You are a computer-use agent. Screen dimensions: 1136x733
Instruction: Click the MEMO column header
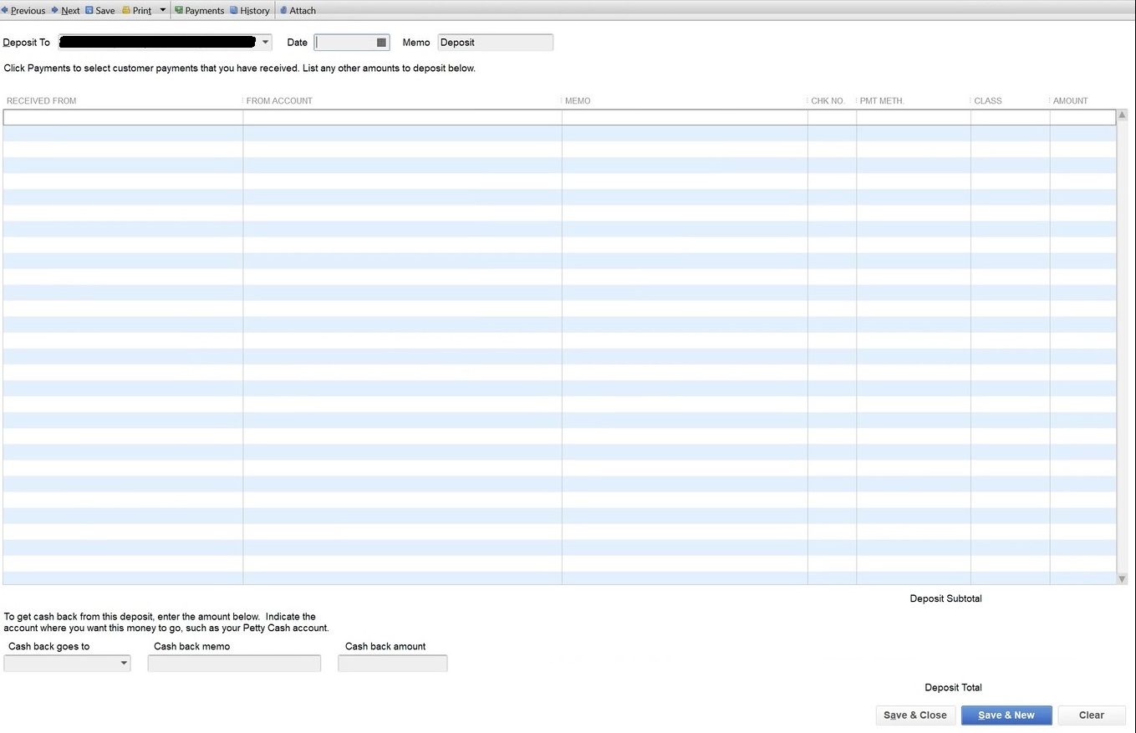click(x=578, y=101)
